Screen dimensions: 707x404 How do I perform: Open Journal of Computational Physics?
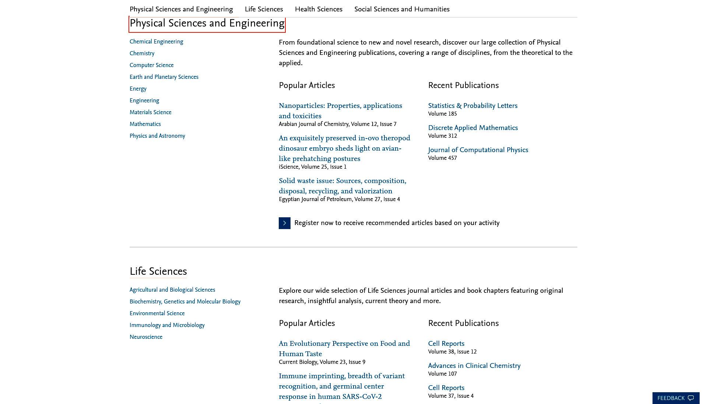[x=478, y=150]
